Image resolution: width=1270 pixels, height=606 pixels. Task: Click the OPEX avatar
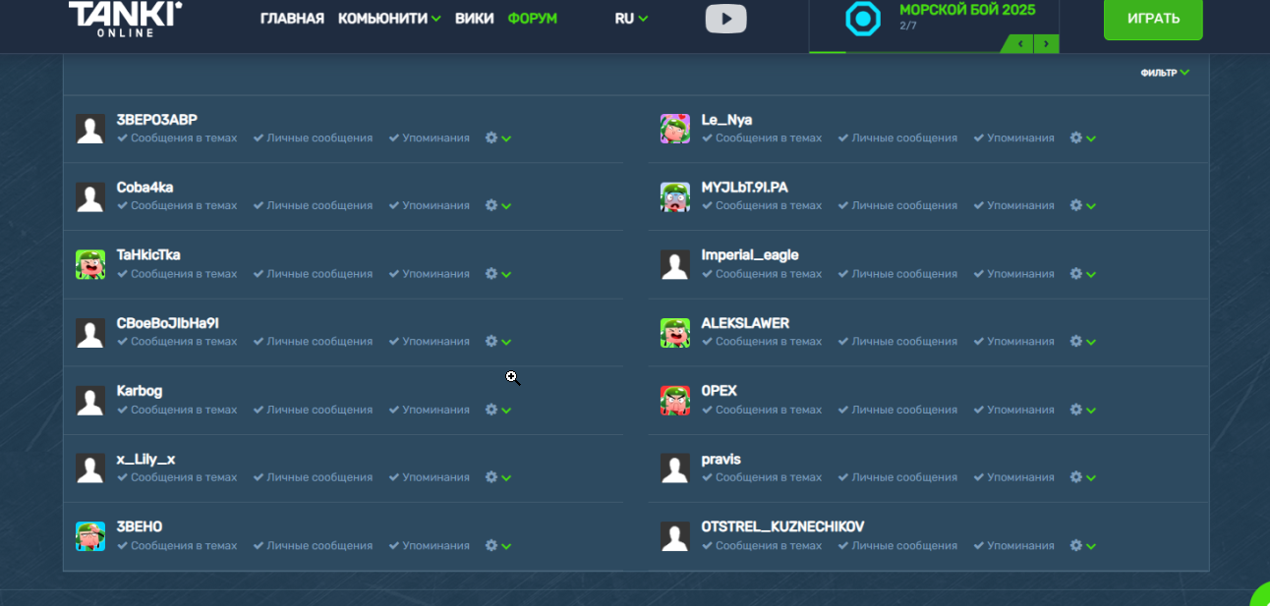[675, 401]
